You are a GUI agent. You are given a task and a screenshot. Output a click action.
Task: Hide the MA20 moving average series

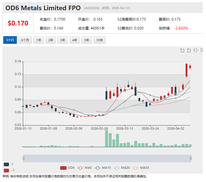122,168
